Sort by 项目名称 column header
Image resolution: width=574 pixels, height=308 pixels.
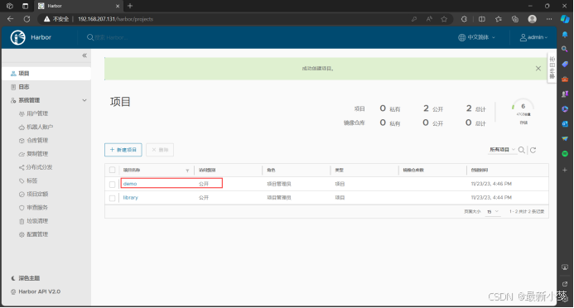[132, 170]
